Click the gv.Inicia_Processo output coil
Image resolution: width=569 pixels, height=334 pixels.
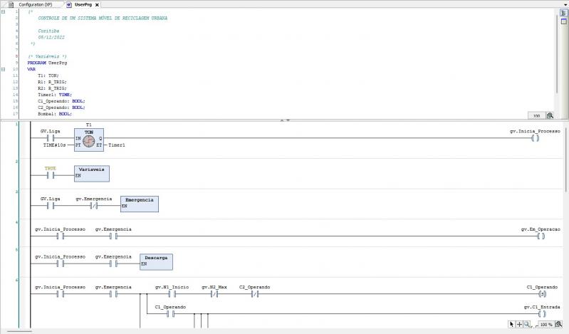click(536, 138)
